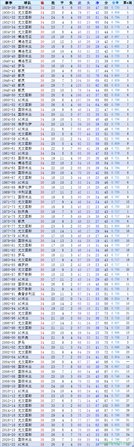Image resolution: width=134 pixels, height=447 pixels.
Task: Click AC米兰 in the 2010-11 row
Action: [x=23, y=391]
